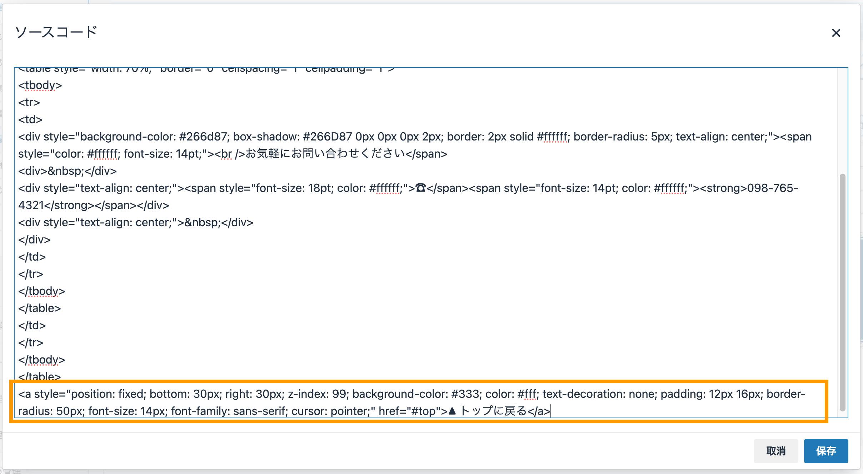The width and height of the screenshot is (863, 474).
Task: Click the ☎ telephone symbol in code
Action: (x=421, y=188)
